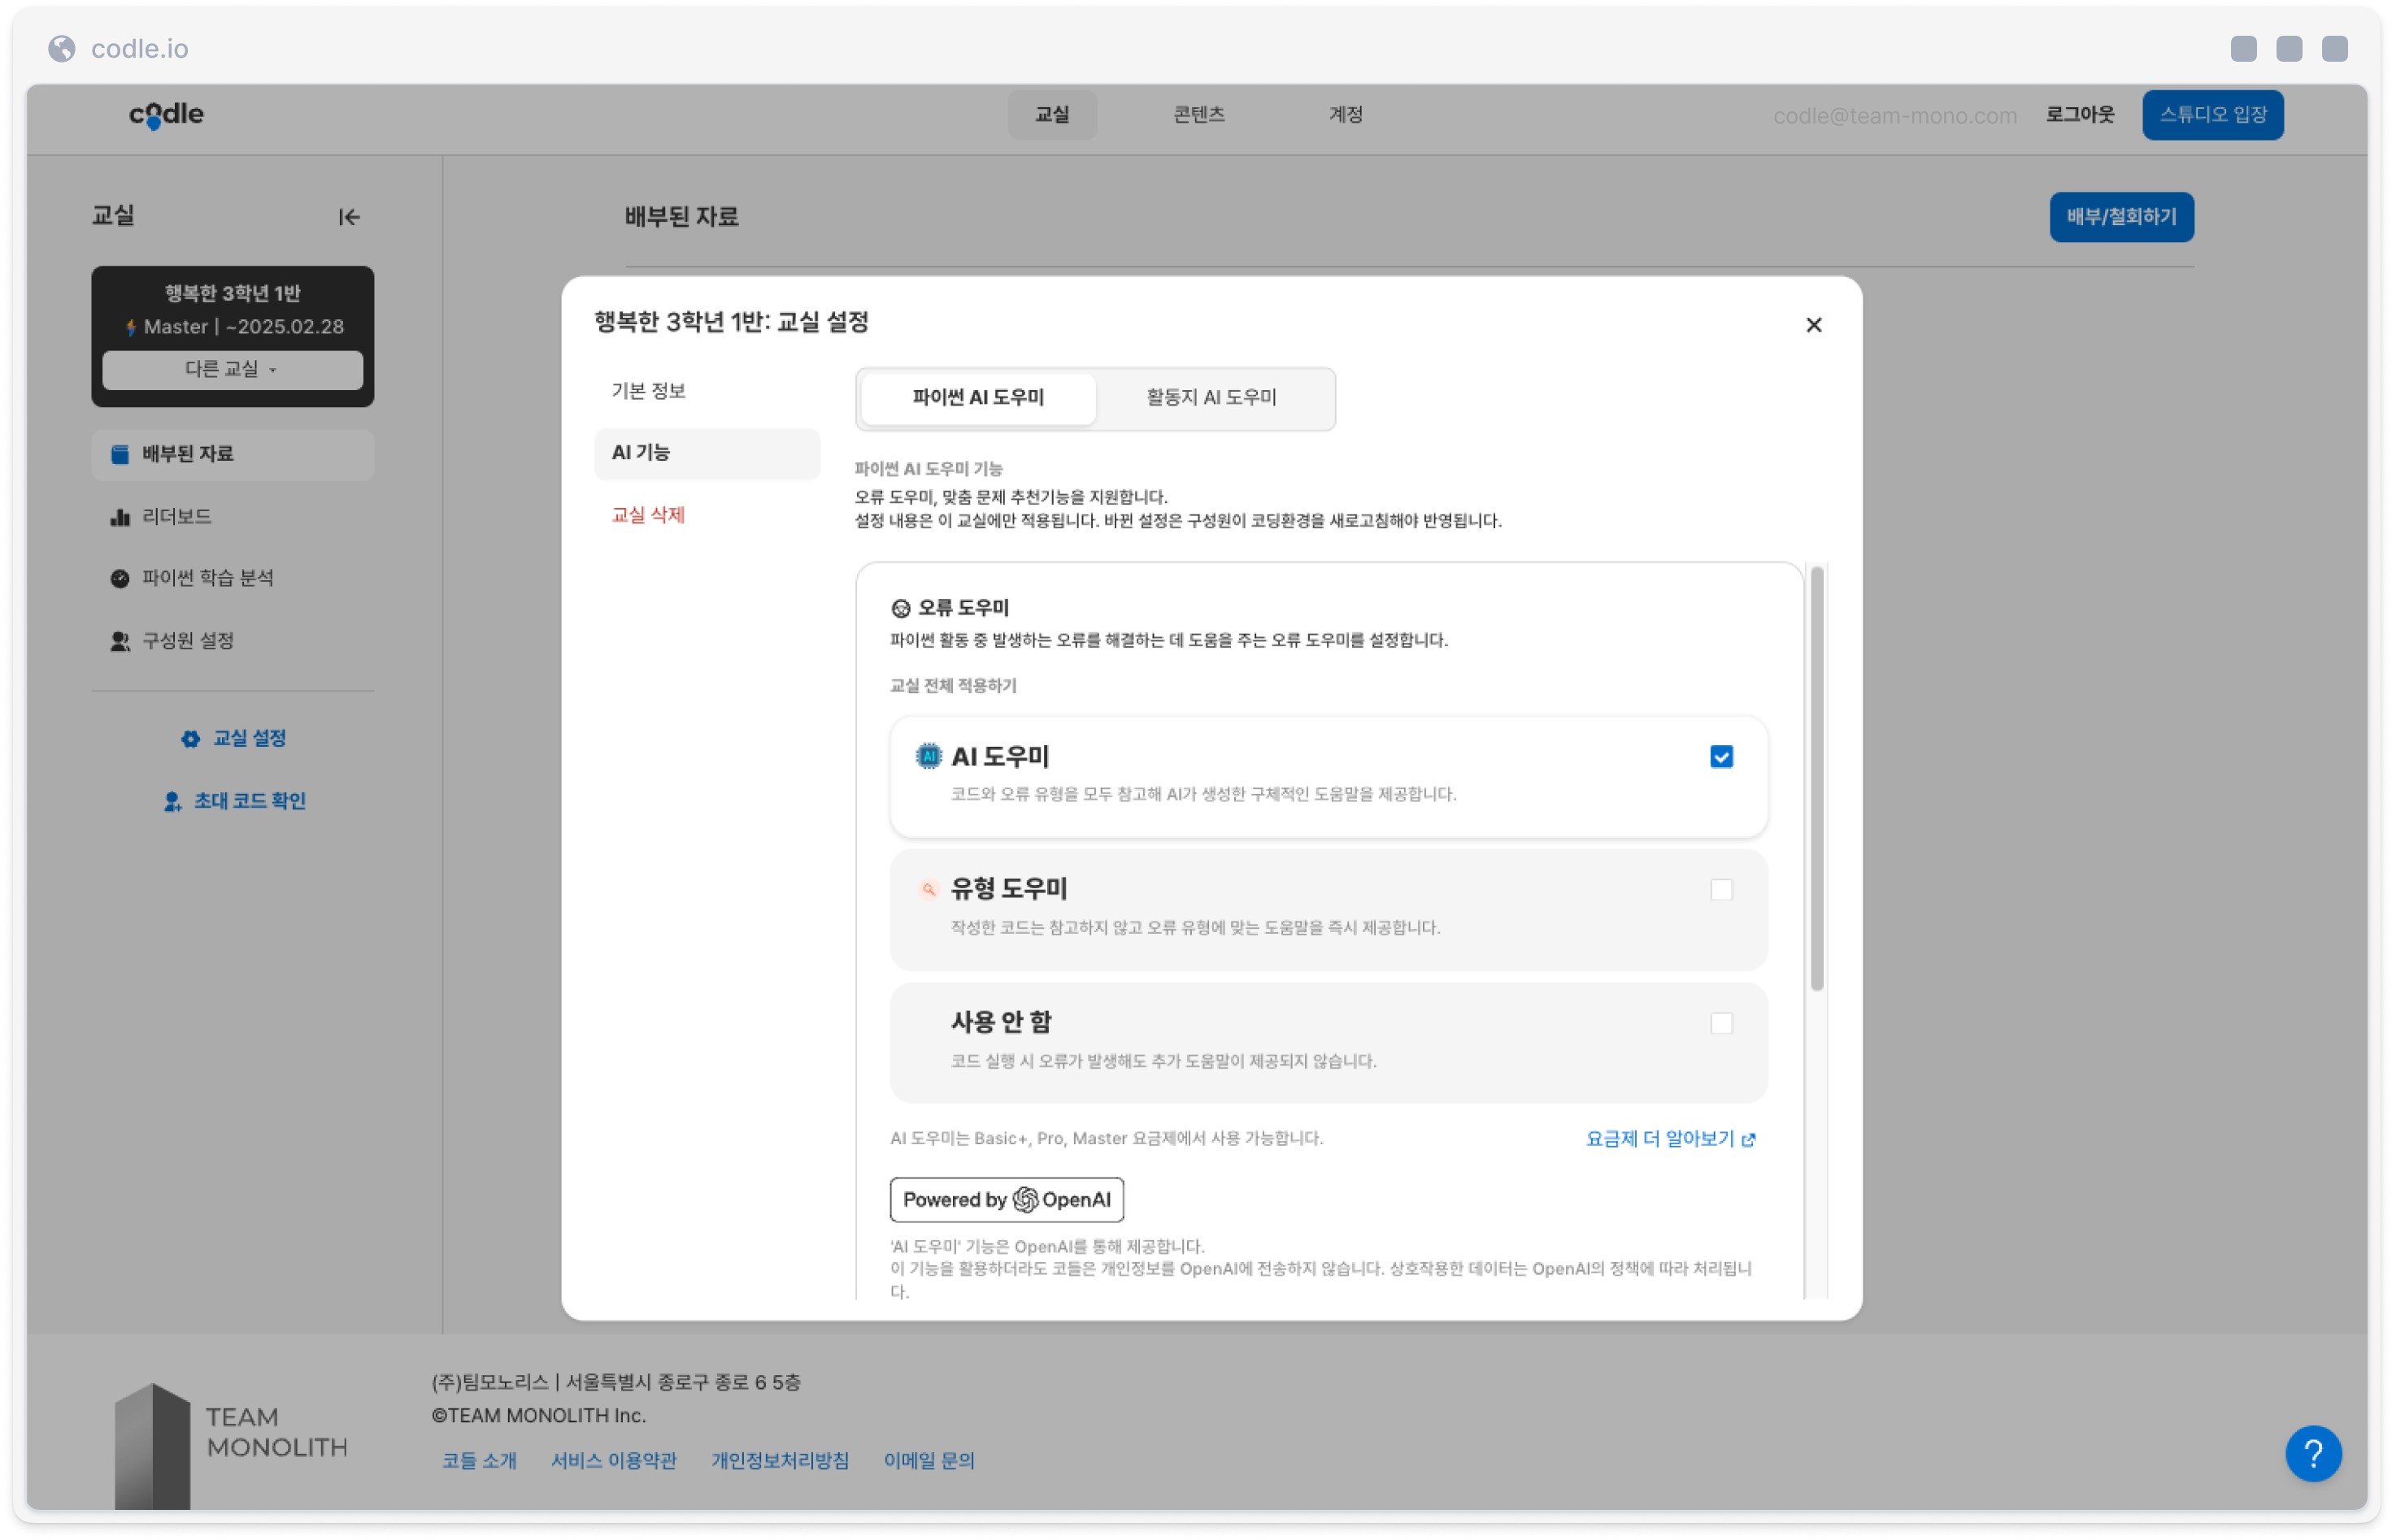
Task: Open the blue help question mark icon
Action: point(2312,1452)
